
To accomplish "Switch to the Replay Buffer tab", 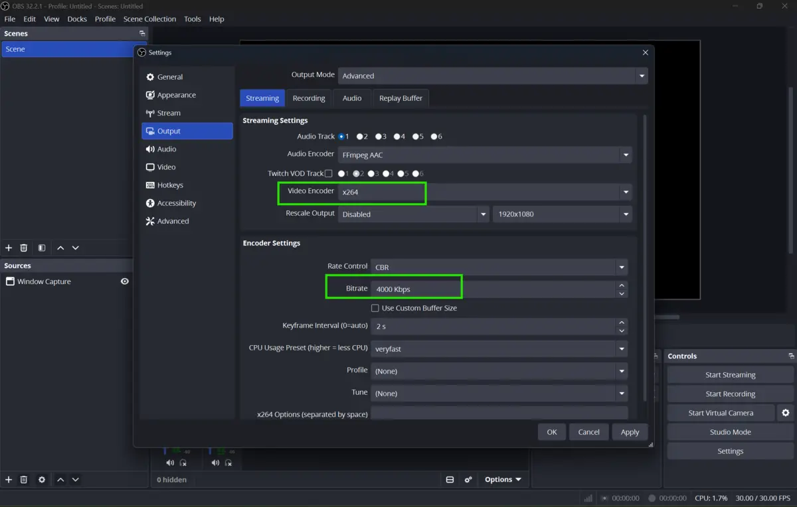I will tap(400, 98).
